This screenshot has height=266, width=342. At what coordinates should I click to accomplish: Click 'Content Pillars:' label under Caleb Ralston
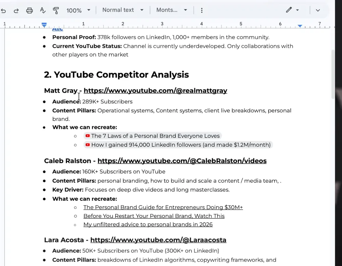(x=74, y=181)
